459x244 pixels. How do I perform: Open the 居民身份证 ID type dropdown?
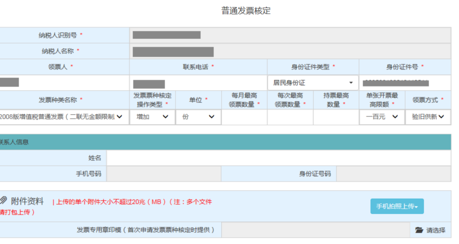[x=313, y=83]
